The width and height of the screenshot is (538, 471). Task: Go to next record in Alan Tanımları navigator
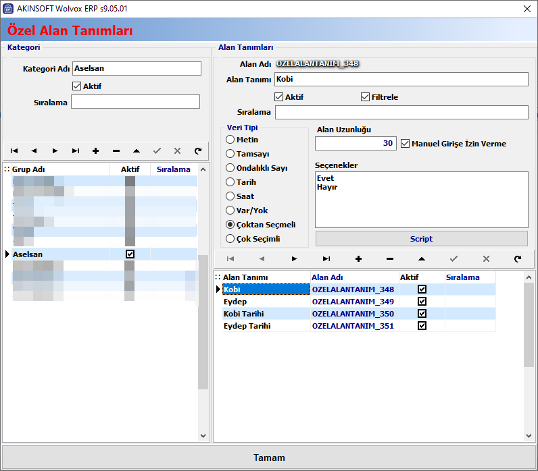(x=294, y=258)
